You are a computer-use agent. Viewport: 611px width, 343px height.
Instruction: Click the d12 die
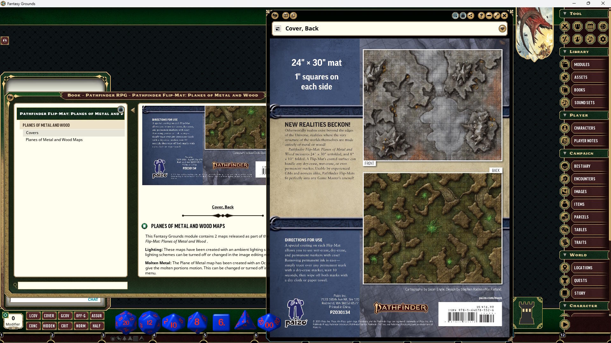pyautogui.click(x=149, y=322)
